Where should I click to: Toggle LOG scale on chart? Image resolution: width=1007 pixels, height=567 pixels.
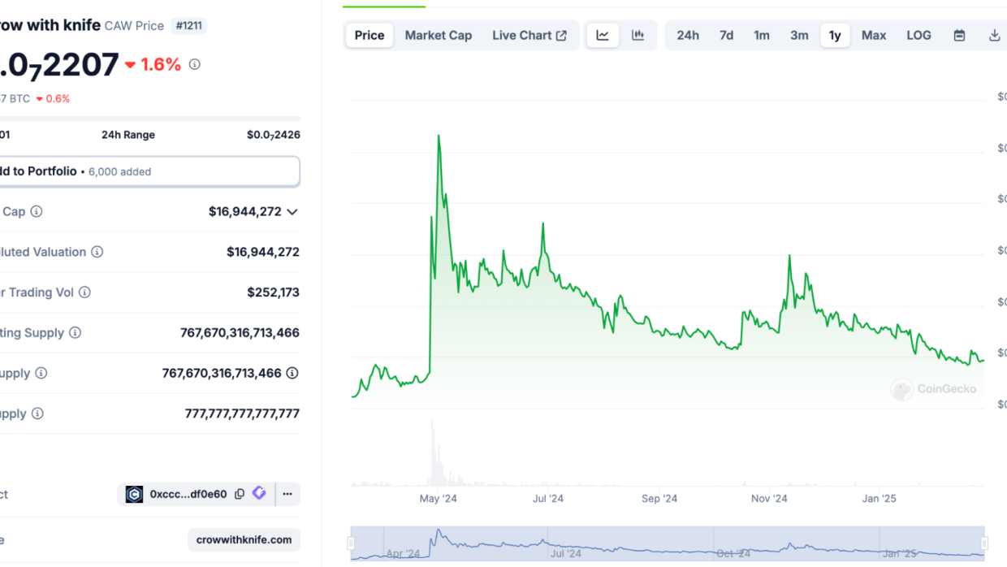[919, 35]
